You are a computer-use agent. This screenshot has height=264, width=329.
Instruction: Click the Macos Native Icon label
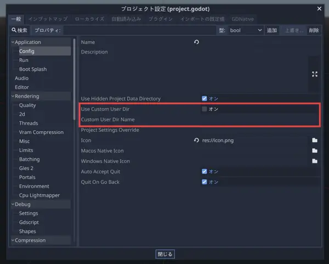pyautogui.click(x=102, y=150)
